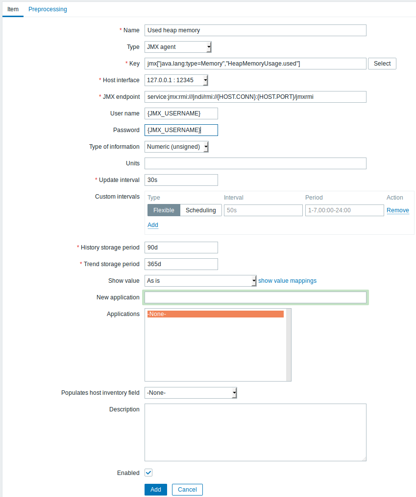Click the custom Interval field with 50s placeholder

[x=263, y=210]
